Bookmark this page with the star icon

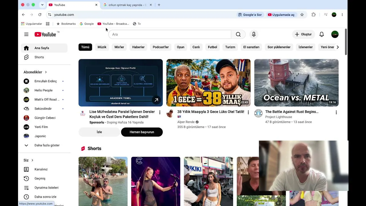[x=302, y=15]
